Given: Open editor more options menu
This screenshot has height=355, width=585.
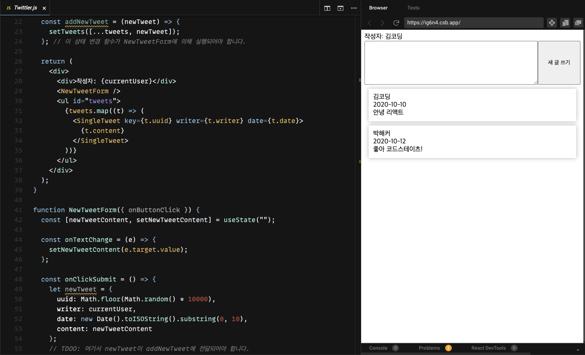Looking at the screenshot, I should click(x=354, y=8).
